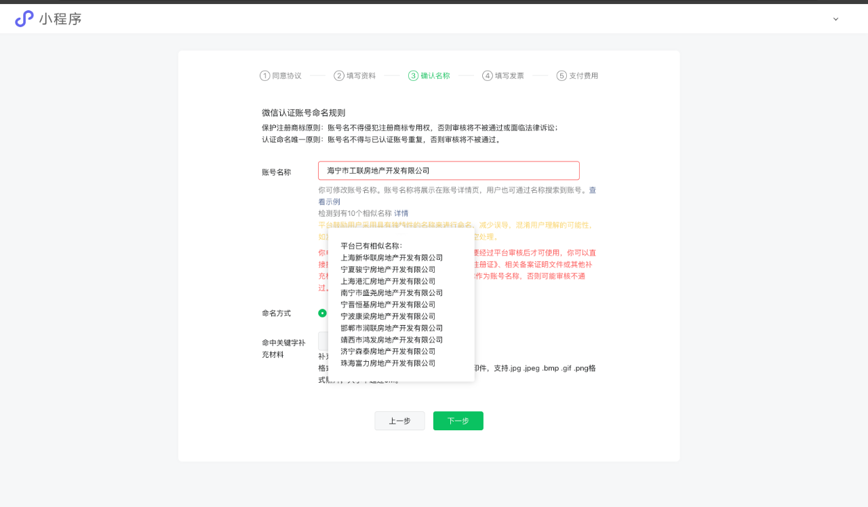
Task: Click 靖西市鸿发房地产开发有限公司 in the list
Action: tap(391, 339)
